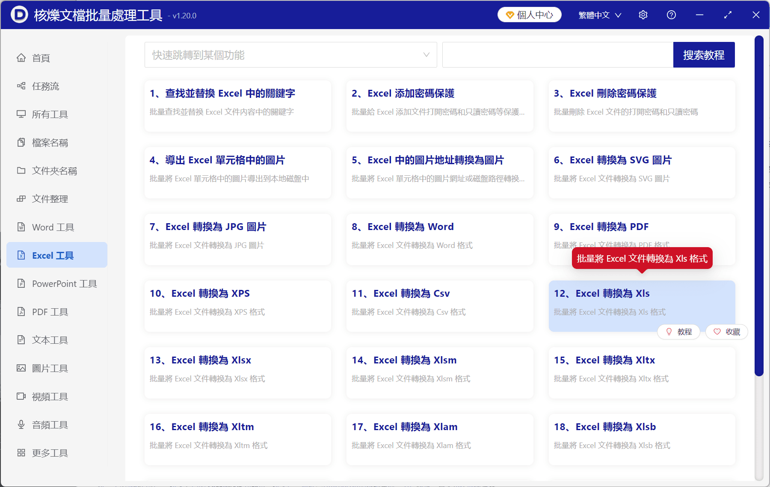Viewport: 770px width, 487px height.
Task: Click the image tools picture icon
Action: coord(21,368)
